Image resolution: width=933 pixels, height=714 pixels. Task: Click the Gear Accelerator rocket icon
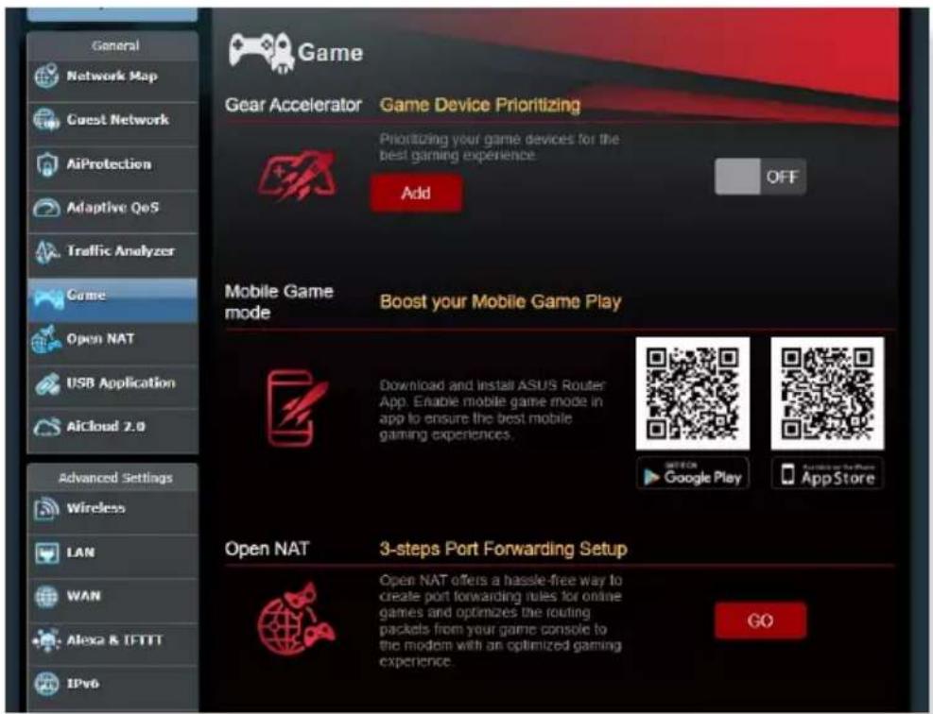pyautogui.click(x=297, y=175)
